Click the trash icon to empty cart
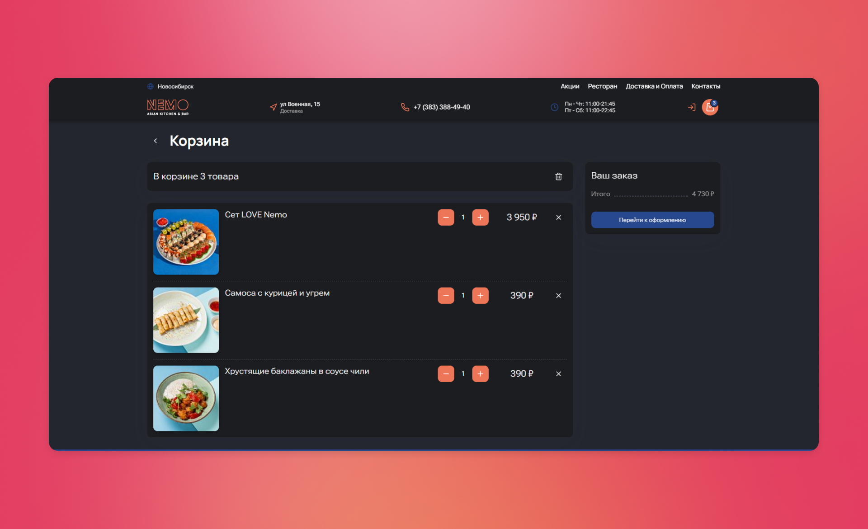 pyautogui.click(x=558, y=176)
